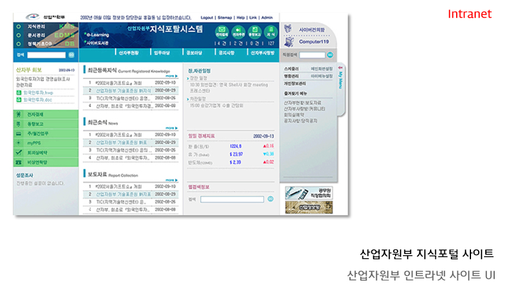Open highlighted row 2 in Current Registered Knowledge
The image size is (506, 299).
click(x=131, y=91)
